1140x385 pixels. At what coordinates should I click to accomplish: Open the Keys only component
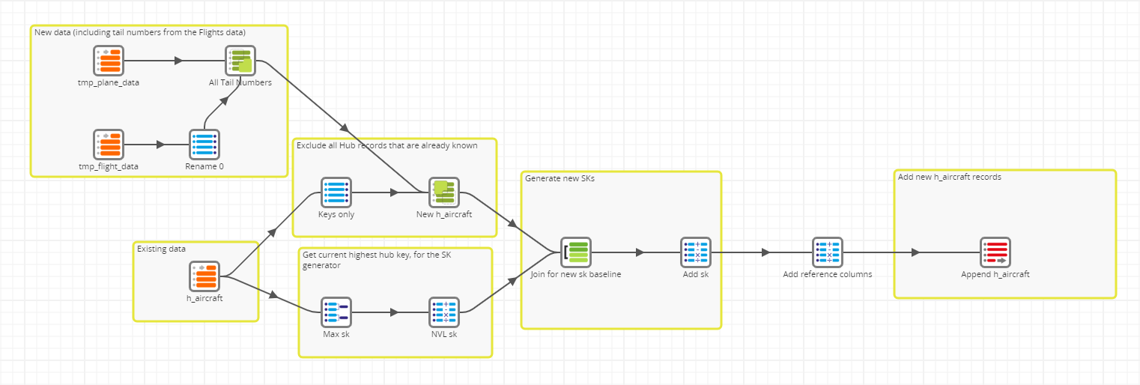(x=336, y=192)
